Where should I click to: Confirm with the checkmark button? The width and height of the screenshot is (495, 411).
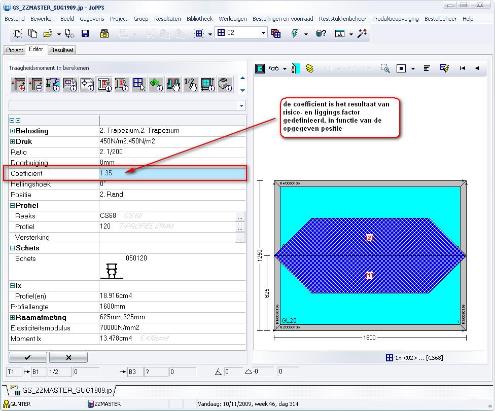(x=28, y=357)
